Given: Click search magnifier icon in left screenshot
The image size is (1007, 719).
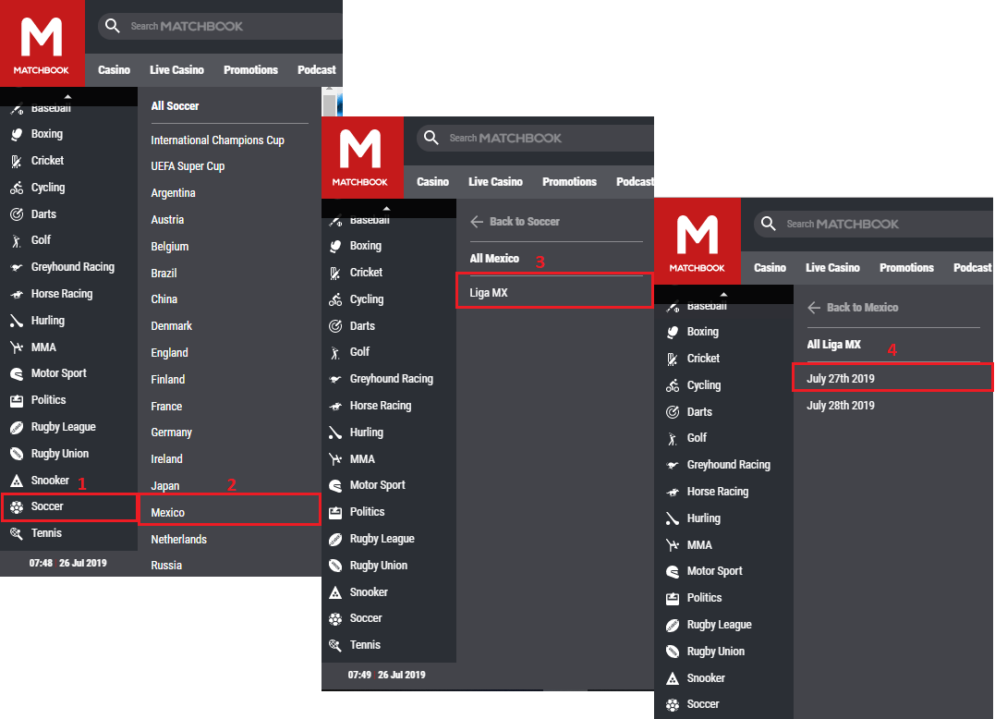Looking at the screenshot, I should tap(113, 26).
